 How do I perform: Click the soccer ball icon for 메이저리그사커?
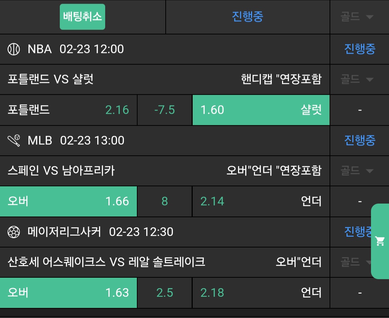click(14, 232)
